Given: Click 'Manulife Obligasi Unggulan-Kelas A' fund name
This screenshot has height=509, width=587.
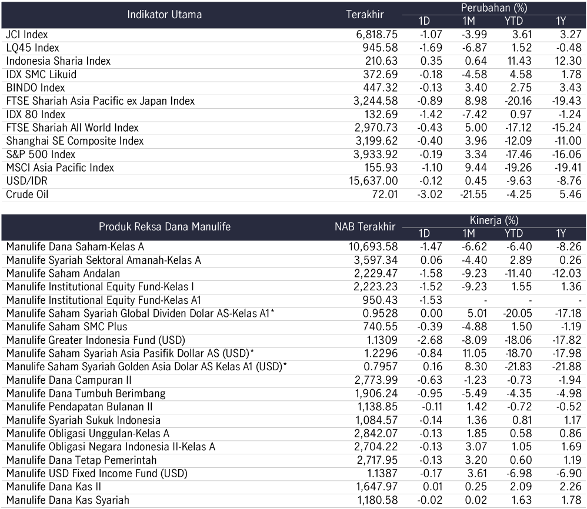Looking at the screenshot, I should click(88, 434).
